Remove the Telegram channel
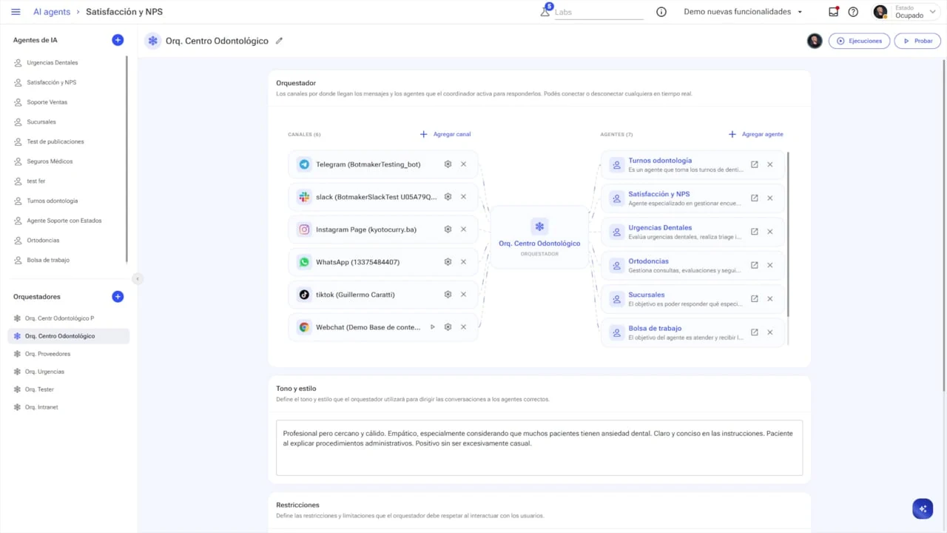947x533 pixels. 463,164
